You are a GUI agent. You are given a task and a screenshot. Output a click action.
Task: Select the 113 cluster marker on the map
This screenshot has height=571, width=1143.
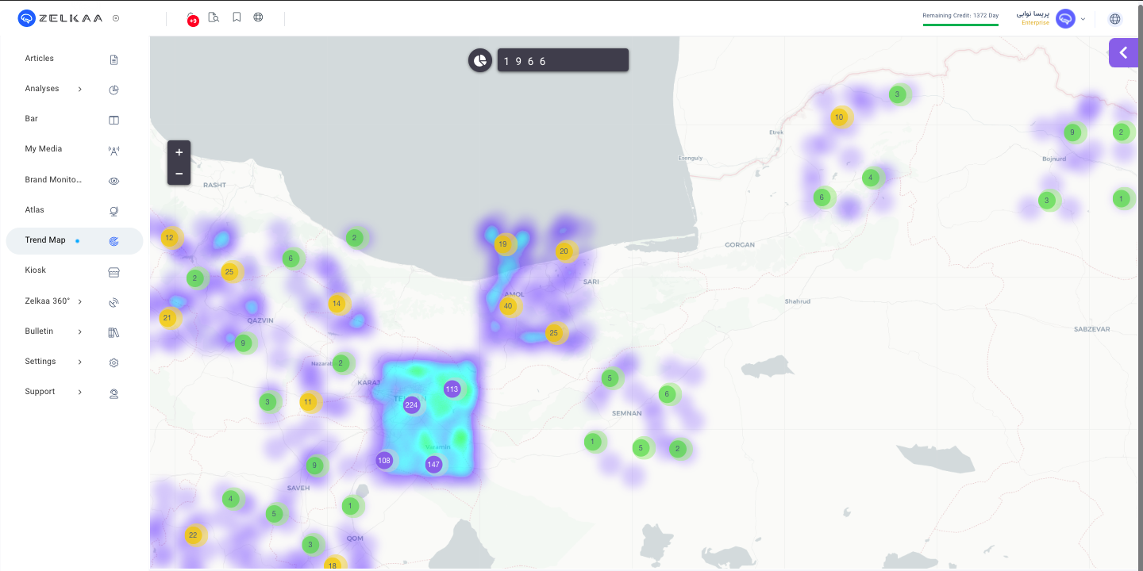[x=452, y=389]
